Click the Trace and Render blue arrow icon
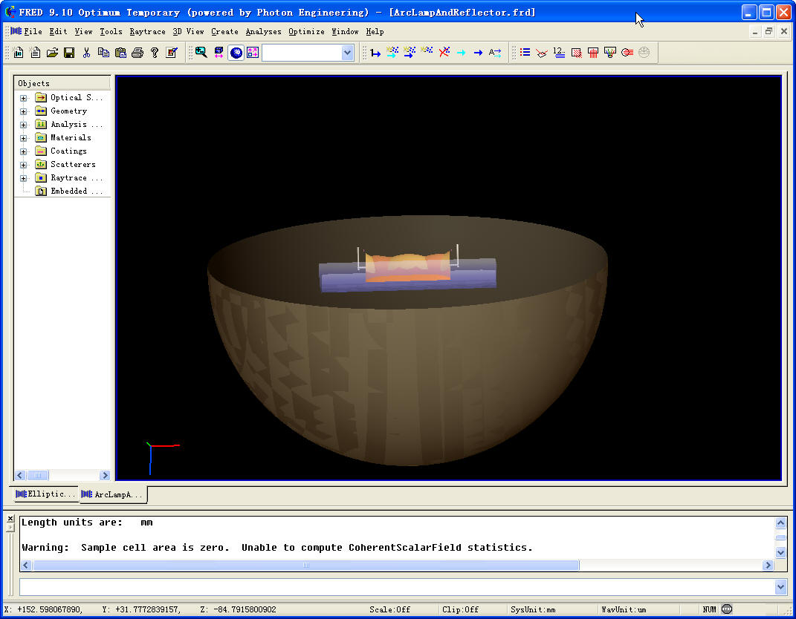Screen dimensions: 796x619 375,52
